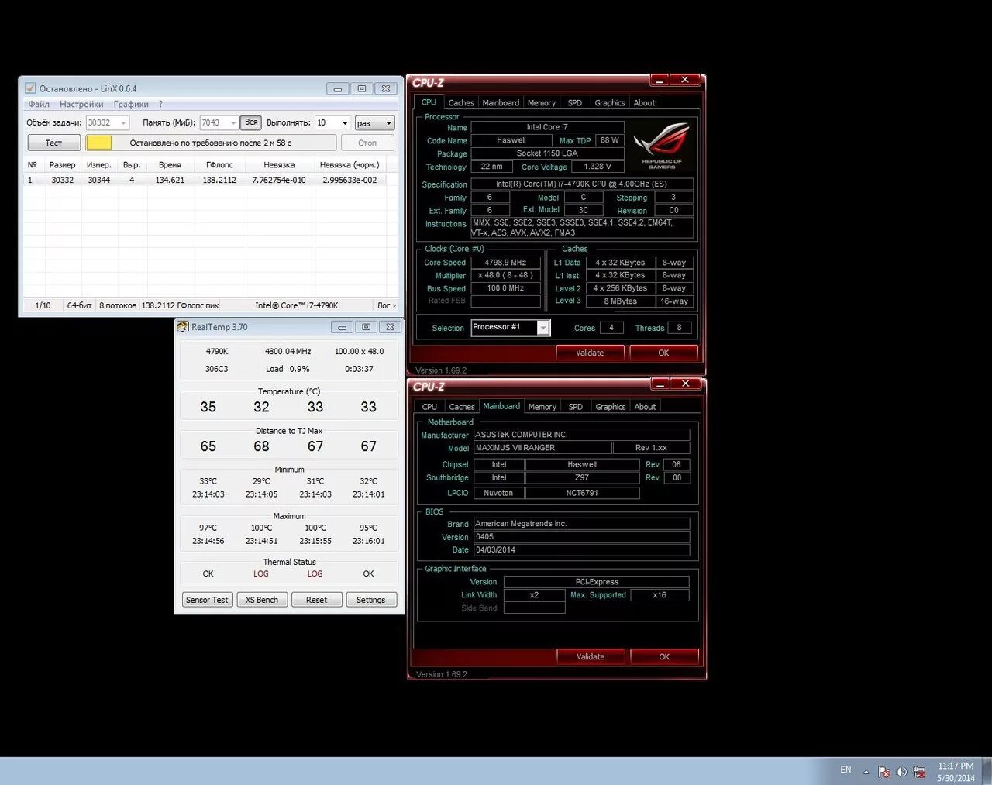Switch to Memory tab in top CPU-Z
Image resolution: width=992 pixels, height=785 pixels.
pyautogui.click(x=542, y=102)
